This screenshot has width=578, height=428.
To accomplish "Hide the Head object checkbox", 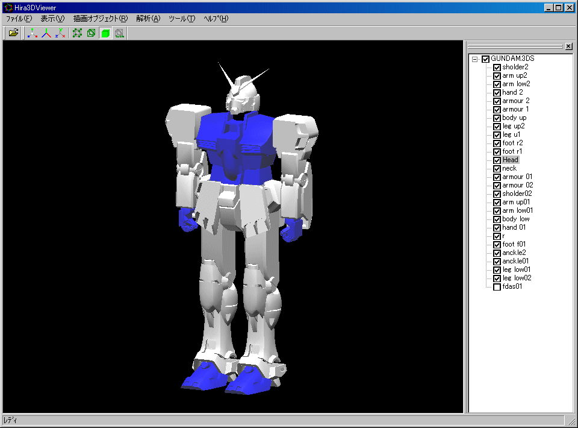I will pyautogui.click(x=497, y=160).
